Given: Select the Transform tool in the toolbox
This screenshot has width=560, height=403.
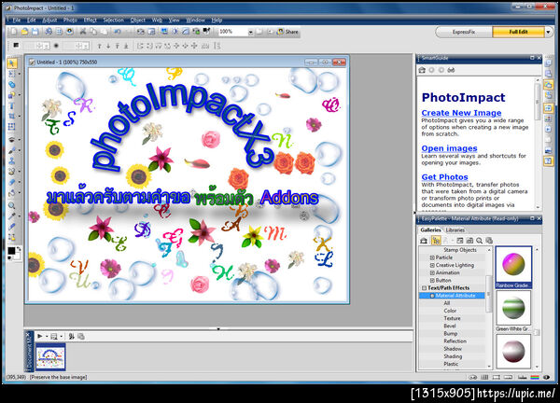Looking at the screenshot, I should pos(12,126).
